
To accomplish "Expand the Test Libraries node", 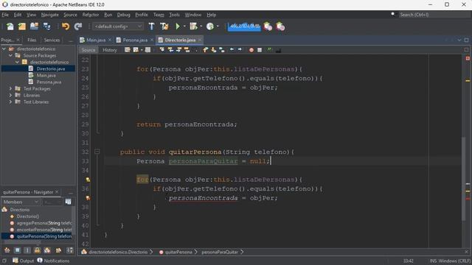I will click(10, 102).
